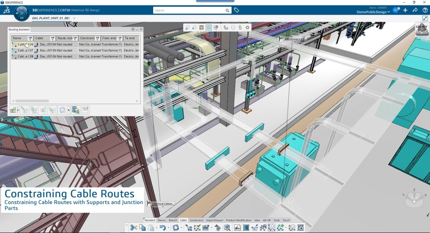Screen dimensions: 430x233
Task: Toggle the Name column filter
Action: coord(30,38)
